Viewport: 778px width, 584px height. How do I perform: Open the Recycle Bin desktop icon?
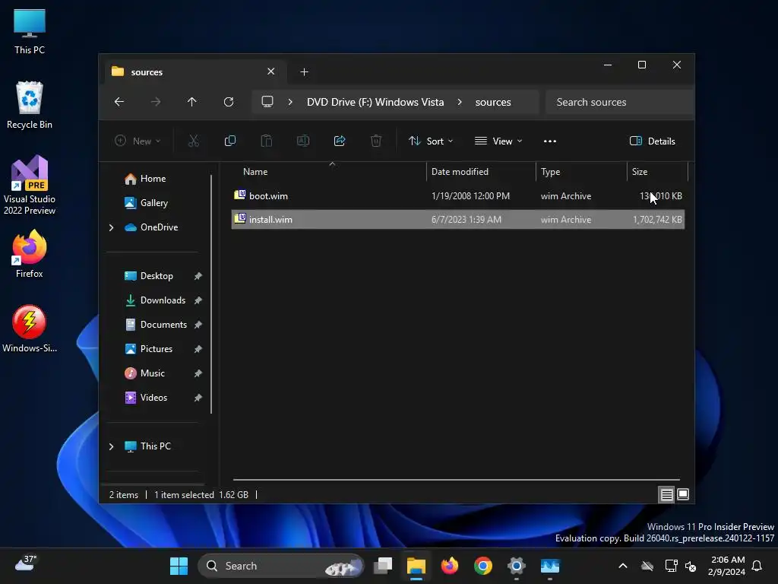click(x=30, y=105)
